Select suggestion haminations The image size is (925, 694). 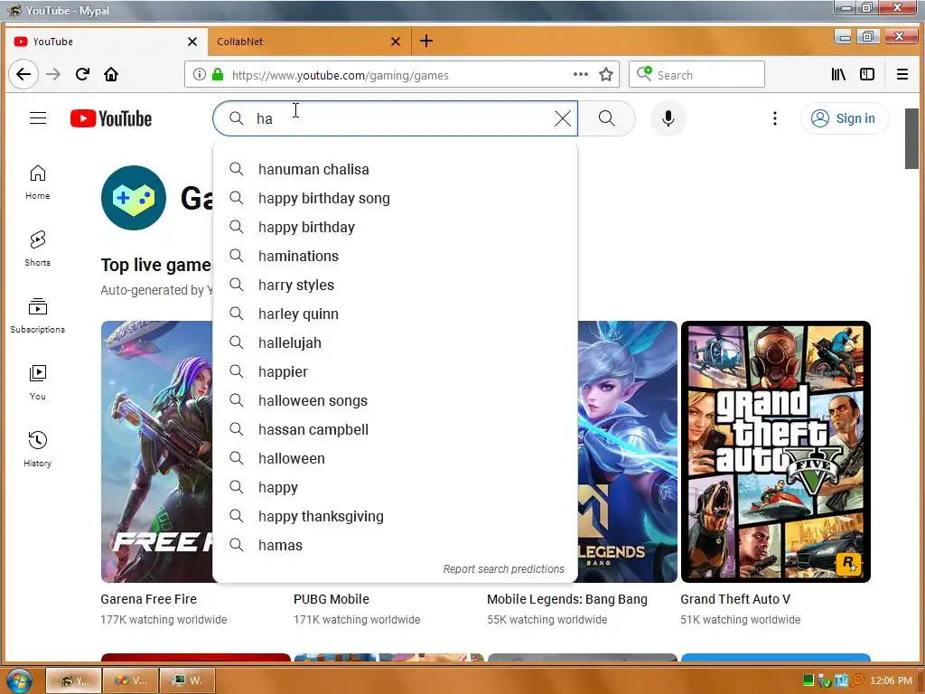395,256
